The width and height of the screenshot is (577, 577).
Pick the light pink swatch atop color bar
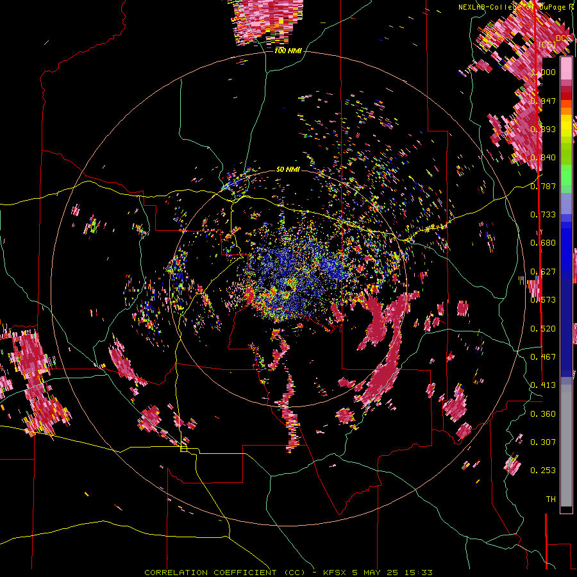point(566,68)
